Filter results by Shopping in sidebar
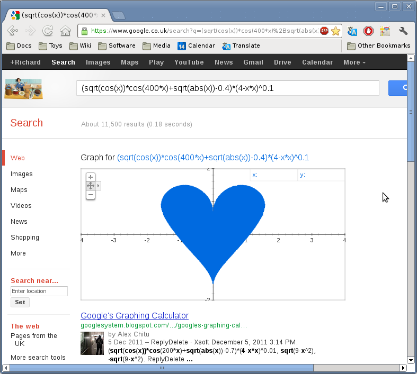Image resolution: width=417 pixels, height=374 pixels. 25,238
